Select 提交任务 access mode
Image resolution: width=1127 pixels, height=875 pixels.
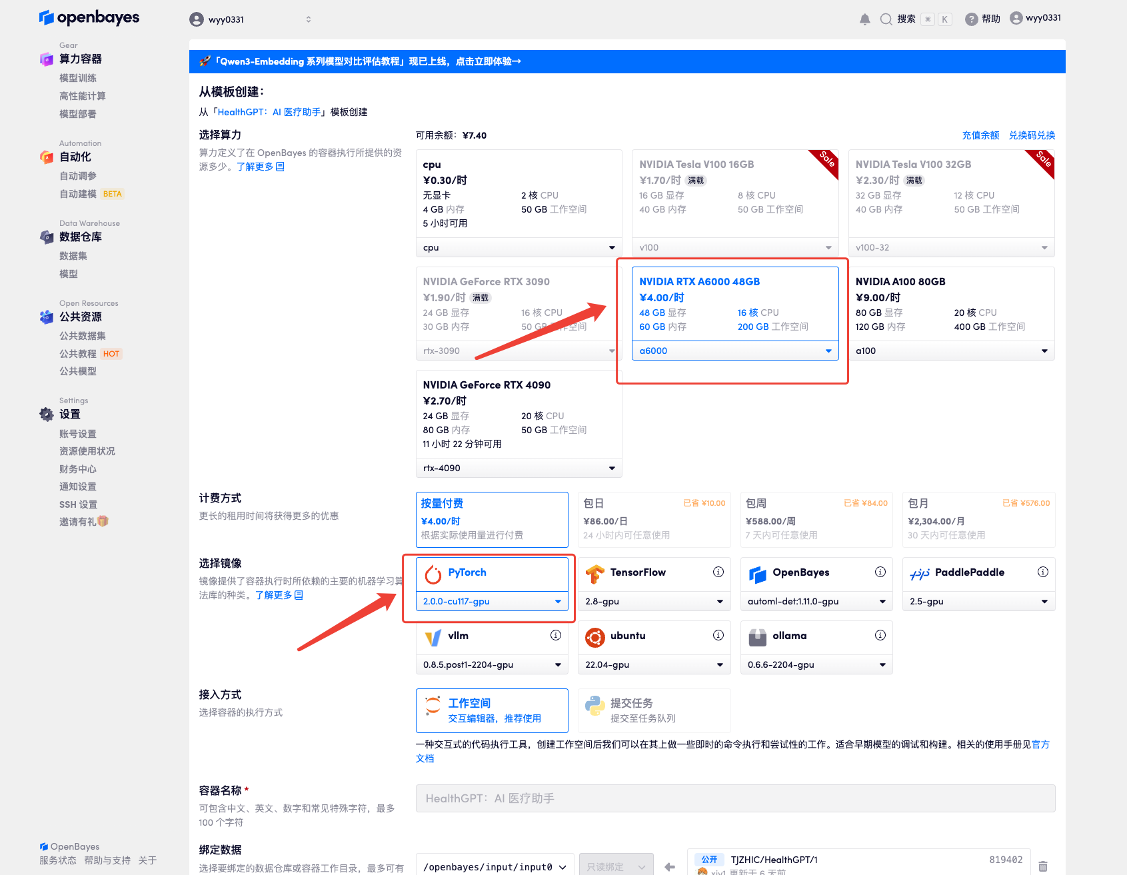click(654, 710)
